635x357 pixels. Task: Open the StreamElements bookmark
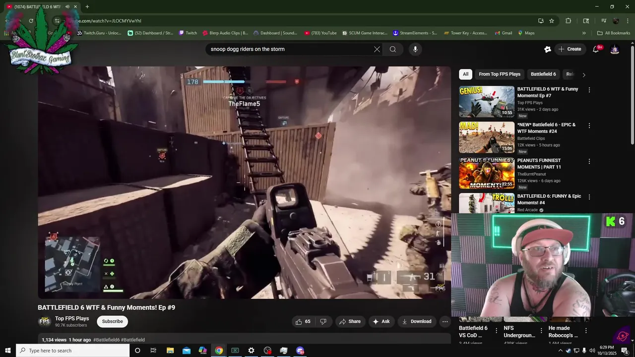tap(415, 33)
